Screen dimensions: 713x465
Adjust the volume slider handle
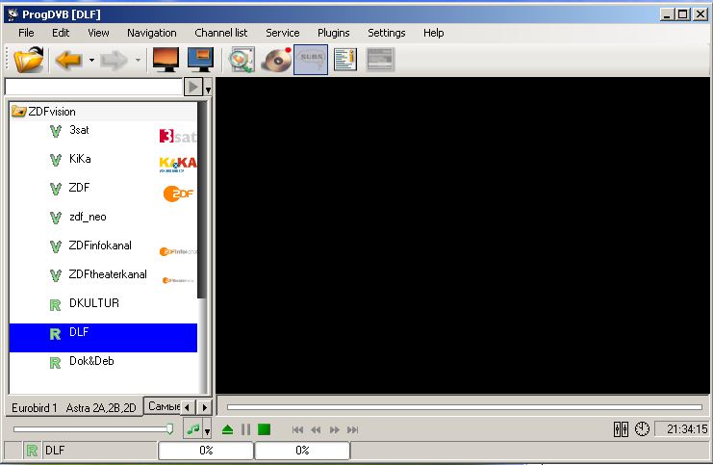point(170,429)
